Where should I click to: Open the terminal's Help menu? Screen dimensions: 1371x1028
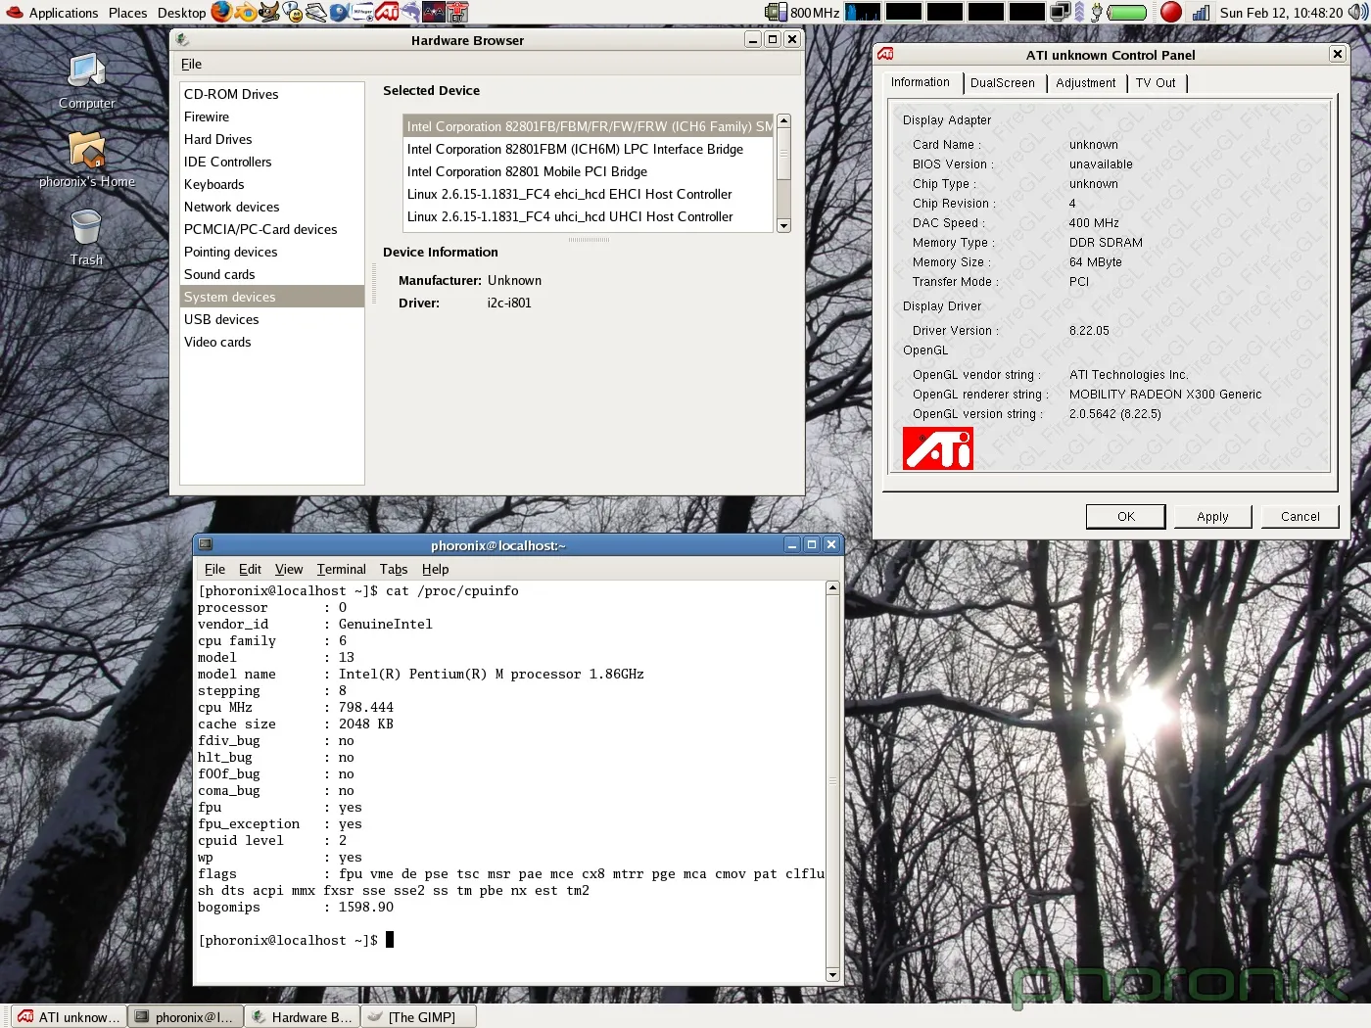click(435, 569)
